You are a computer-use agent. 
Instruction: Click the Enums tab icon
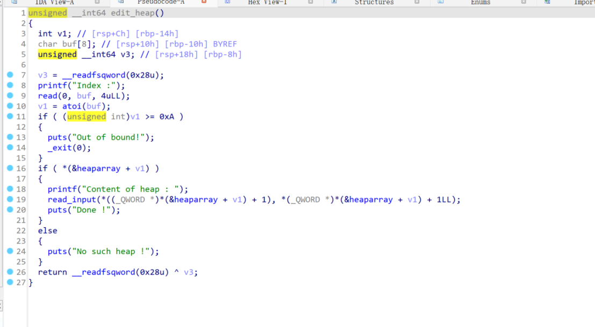point(441,2)
